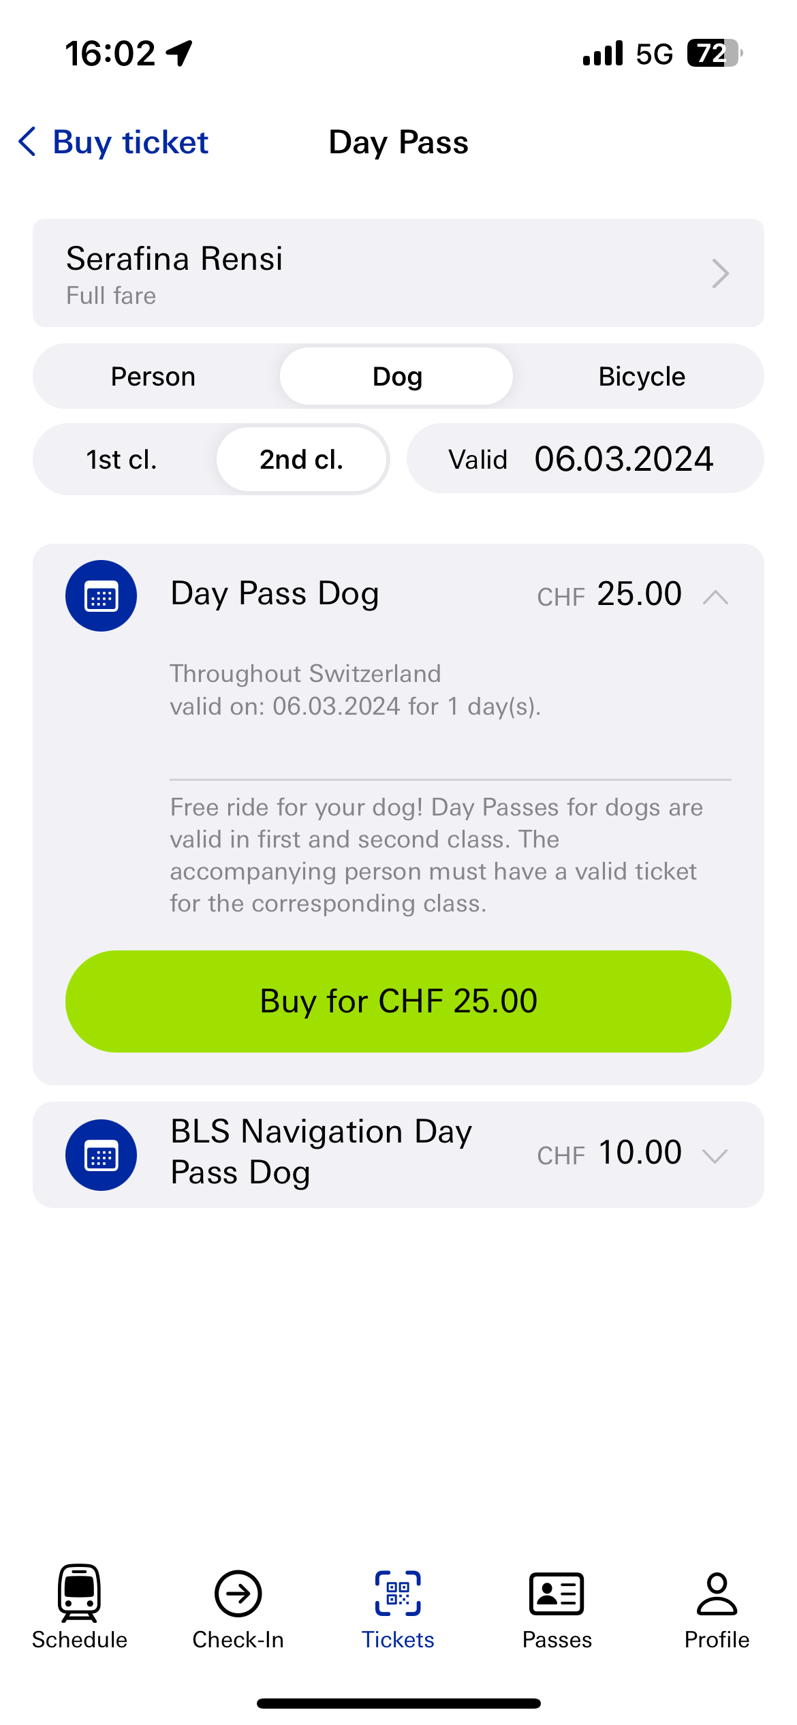
Task: Switch to the Bicycle tab
Action: 642,376
